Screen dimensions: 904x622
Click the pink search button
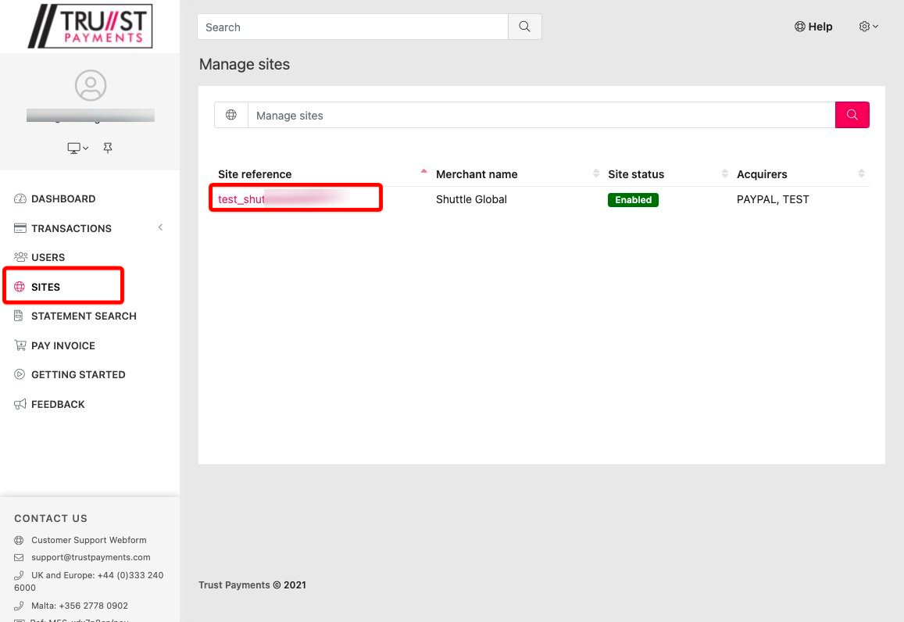(852, 115)
